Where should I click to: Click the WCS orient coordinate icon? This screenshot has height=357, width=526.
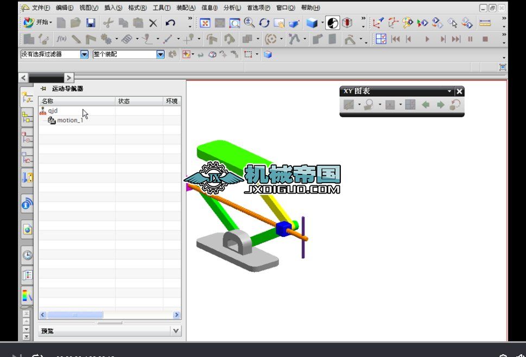point(378,23)
